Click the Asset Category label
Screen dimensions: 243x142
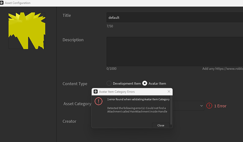point(77,104)
